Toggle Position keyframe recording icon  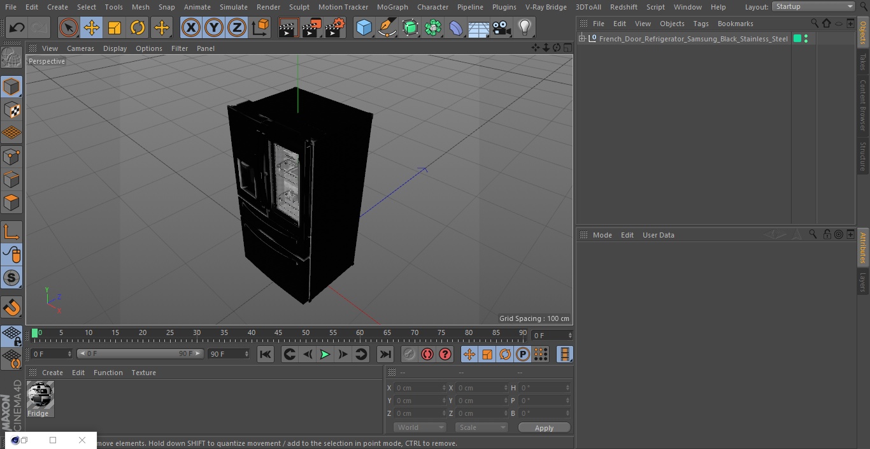469,354
